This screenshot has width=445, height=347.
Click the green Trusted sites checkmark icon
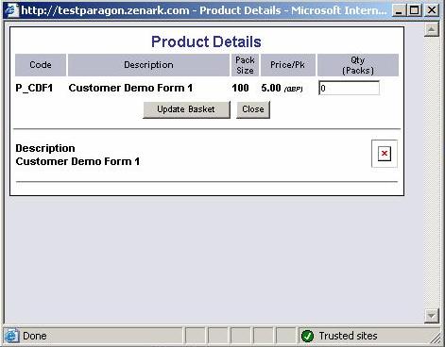click(307, 336)
